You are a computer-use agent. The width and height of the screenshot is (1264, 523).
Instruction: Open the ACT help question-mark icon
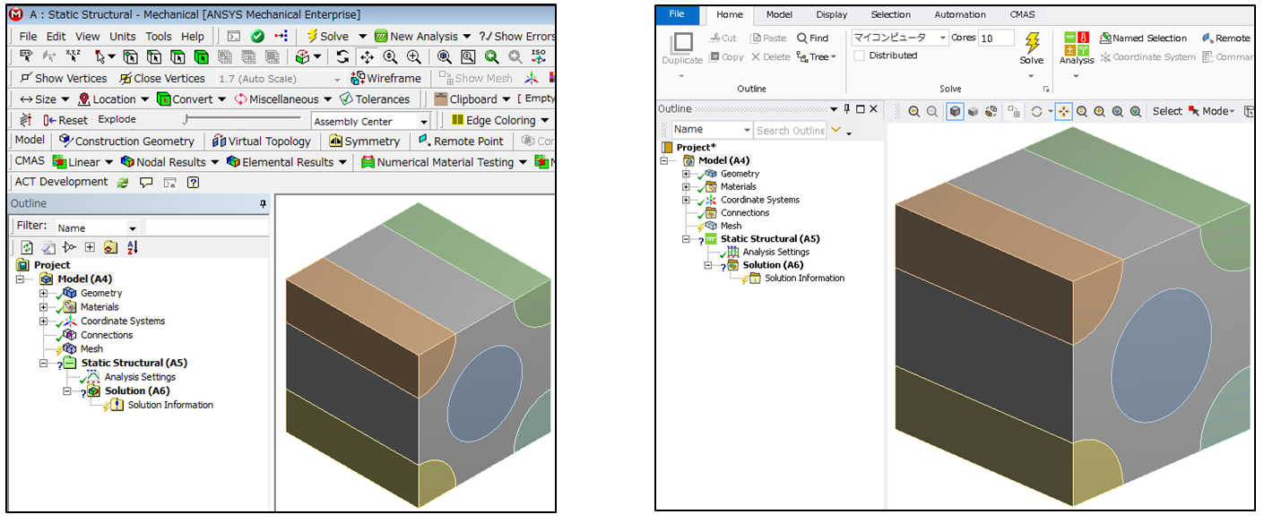coord(193,182)
